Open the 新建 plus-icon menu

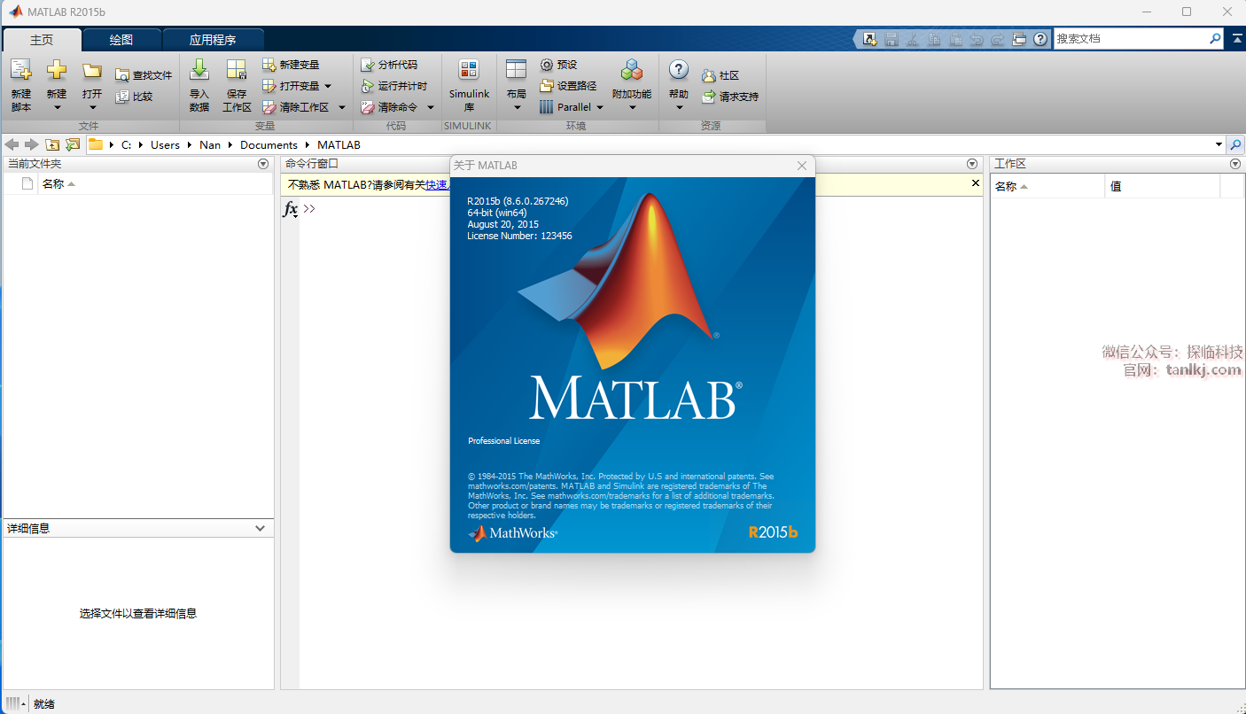tap(57, 70)
